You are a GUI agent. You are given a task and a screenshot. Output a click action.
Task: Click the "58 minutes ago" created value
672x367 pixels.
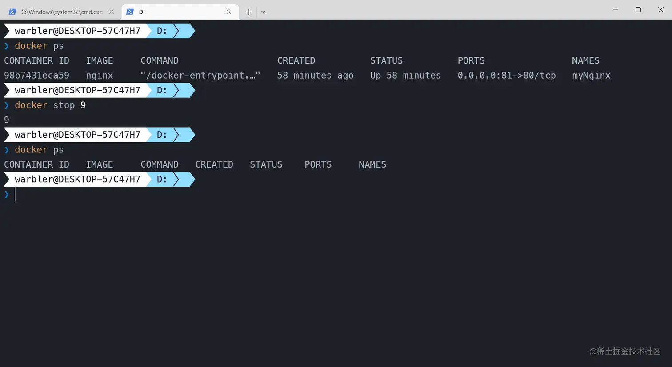pyautogui.click(x=315, y=76)
